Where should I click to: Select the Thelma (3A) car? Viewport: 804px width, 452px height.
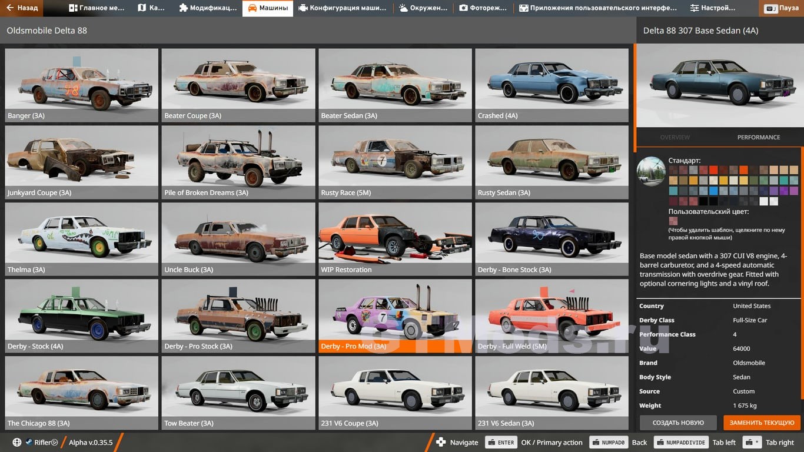pyautogui.click(x=81, y=239)
